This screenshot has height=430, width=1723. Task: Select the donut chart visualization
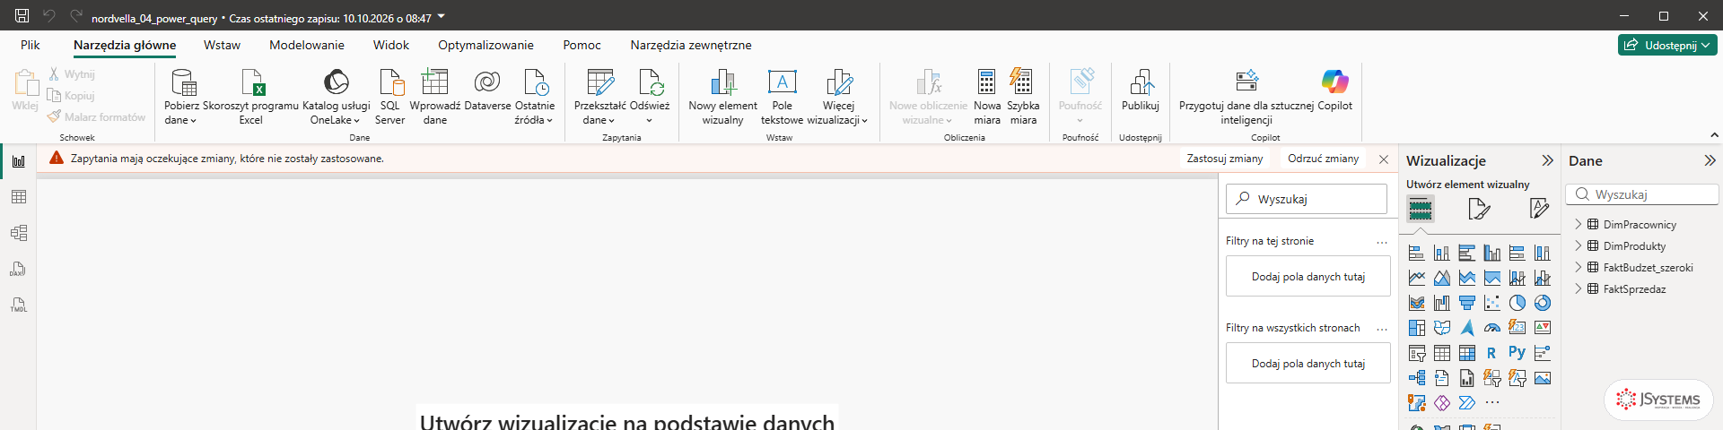pyautogui.click(x=1543, y=303)
